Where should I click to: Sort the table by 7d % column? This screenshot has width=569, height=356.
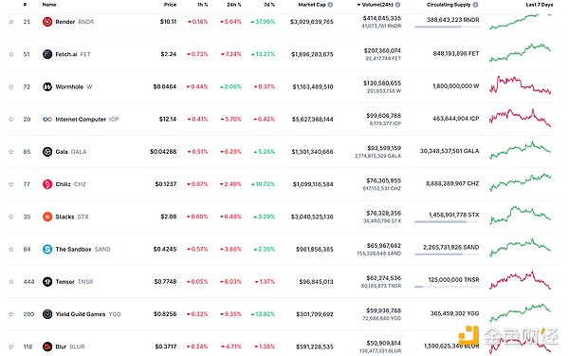point(269,5)
